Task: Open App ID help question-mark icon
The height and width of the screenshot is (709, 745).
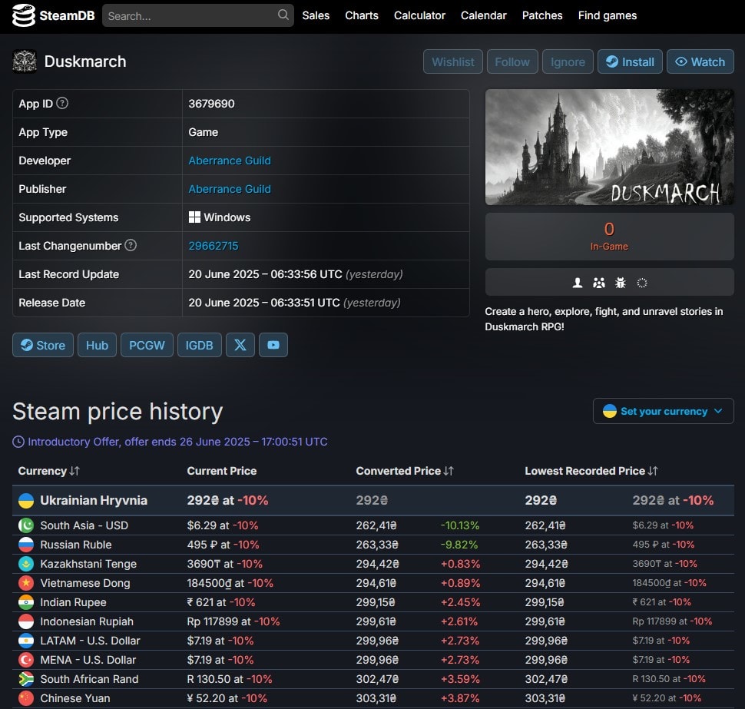Action: click(62, 103)
